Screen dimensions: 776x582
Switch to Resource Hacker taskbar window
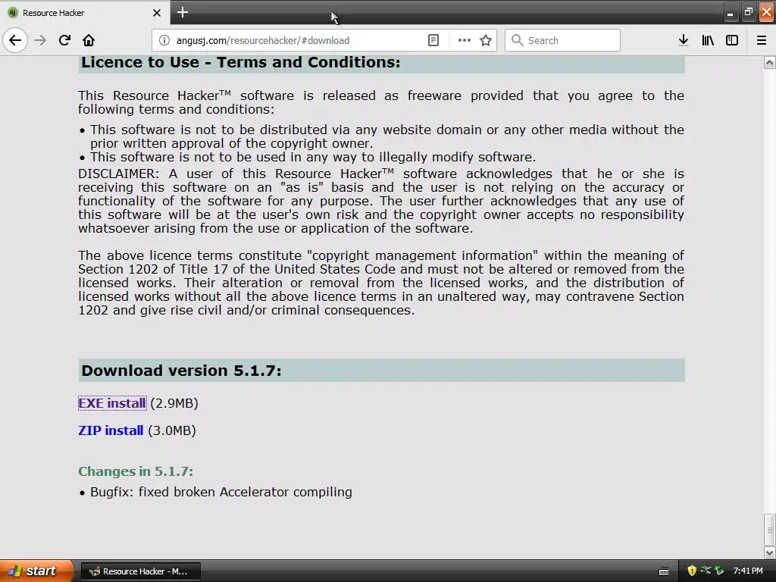(140, 571)
